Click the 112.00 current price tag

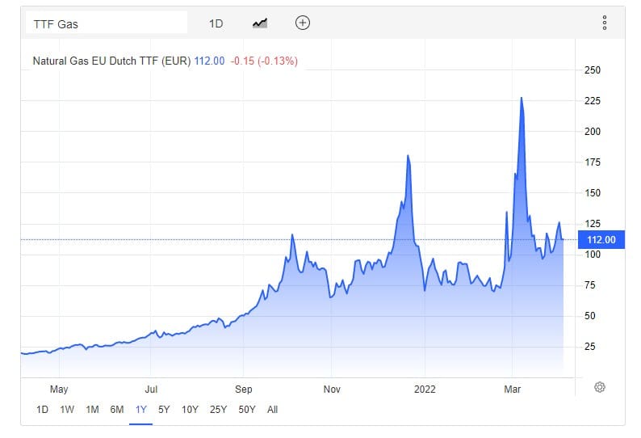[x=600, y=239]
